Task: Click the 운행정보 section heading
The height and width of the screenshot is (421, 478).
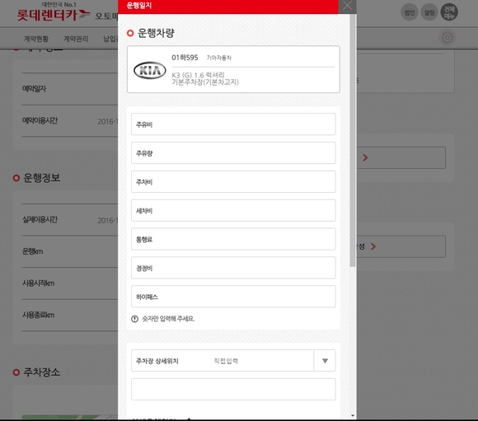Action: [41, 178]
